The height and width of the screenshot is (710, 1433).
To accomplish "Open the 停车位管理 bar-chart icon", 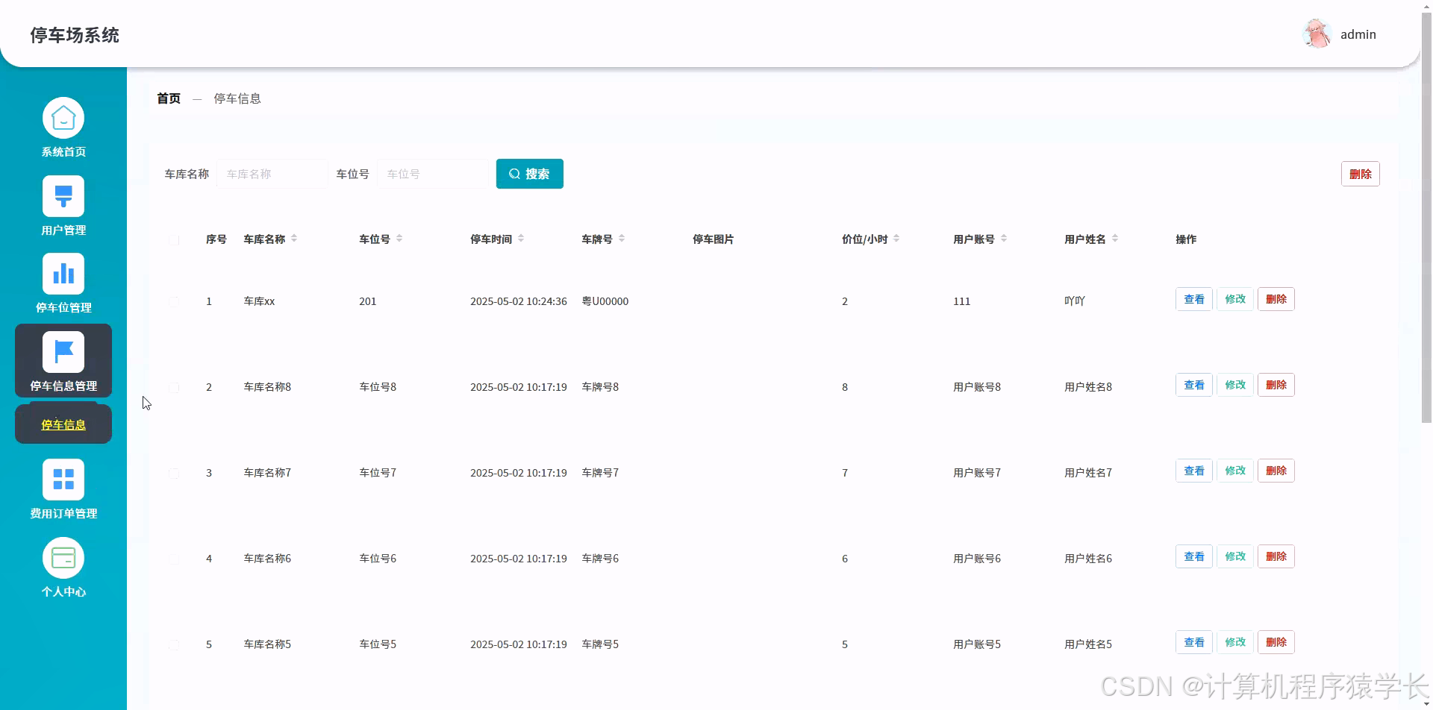I will point(63,274).
